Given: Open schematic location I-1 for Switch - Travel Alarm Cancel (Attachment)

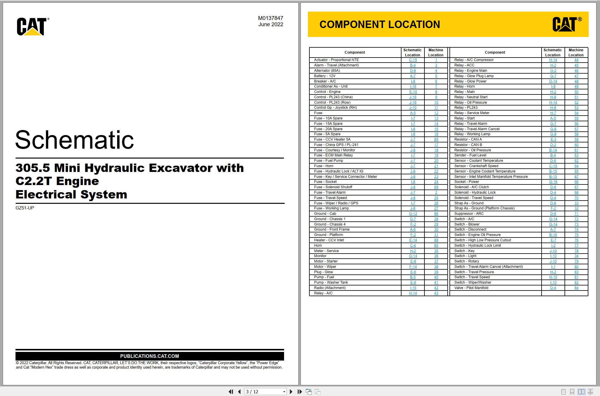Looking at the screenshot, I should (553, 267).
